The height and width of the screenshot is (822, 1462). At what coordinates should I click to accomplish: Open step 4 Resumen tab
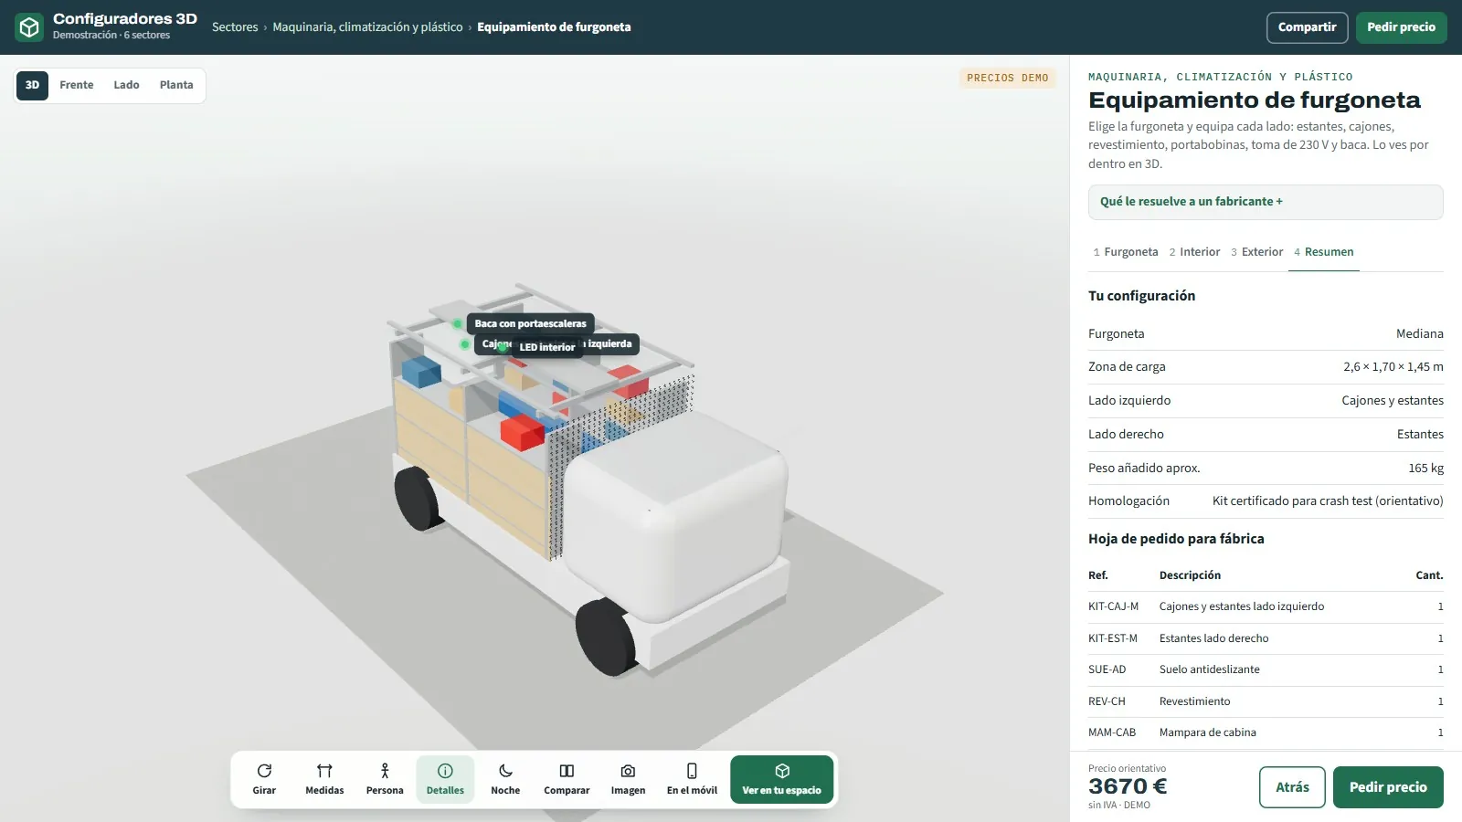pyautogui.click(x=1324, y=252)
